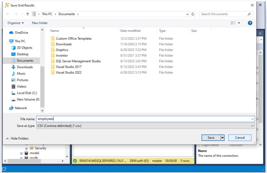Click the Refresh button beside address bar
Image resolution: width=267 pixels, height=173 pixels.
point(193,14)
